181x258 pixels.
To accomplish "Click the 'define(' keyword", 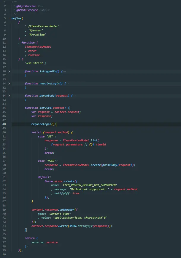I will click(x=17, y=18).
